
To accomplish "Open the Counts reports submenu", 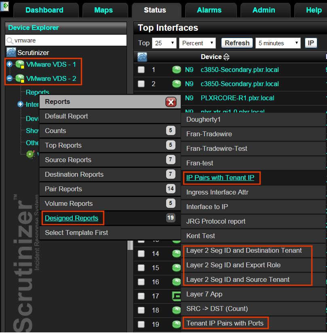I will 110,131.
